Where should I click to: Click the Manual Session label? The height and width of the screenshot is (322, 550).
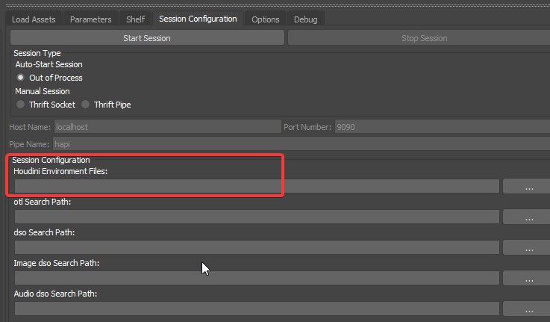click(43, 91)
